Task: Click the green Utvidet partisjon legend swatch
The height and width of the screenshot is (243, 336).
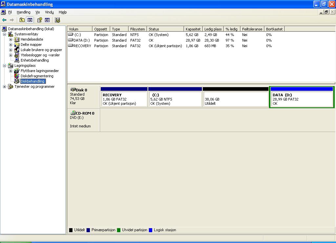Action: point(119,230)
